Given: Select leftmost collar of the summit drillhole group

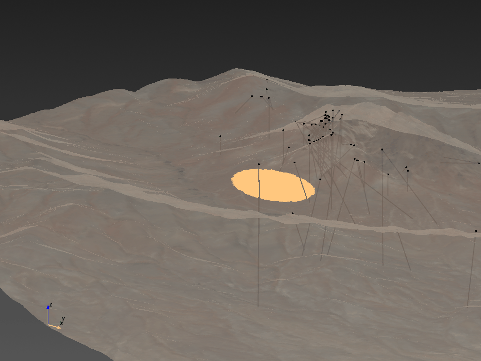Looking at the screenshot, I should click(x=251, y=96).
